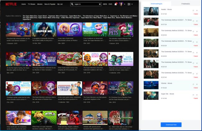Remove Kominsky Method S03E02 from list

tap(197, 32)
